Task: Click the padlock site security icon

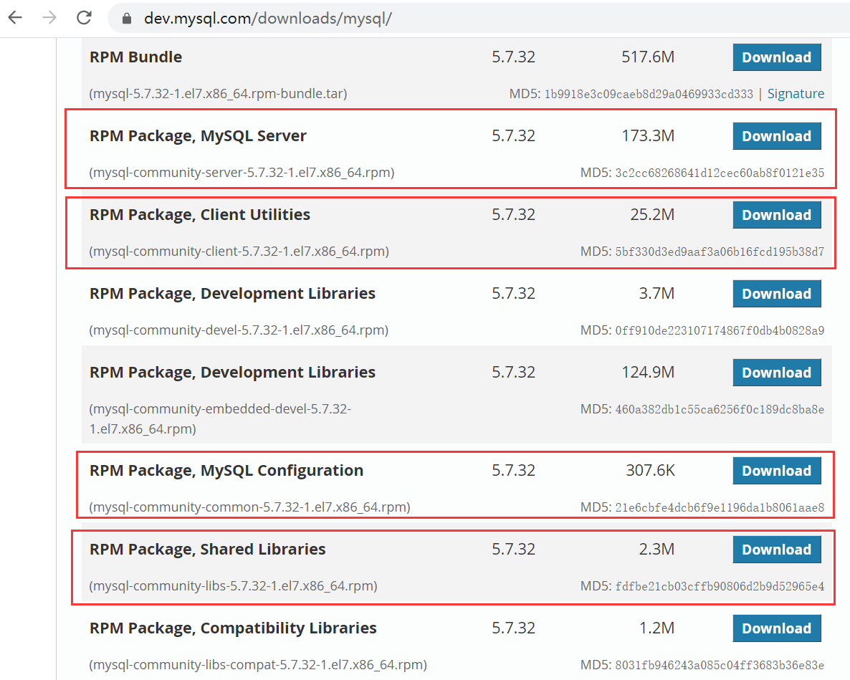Action: tap(126, 17)
